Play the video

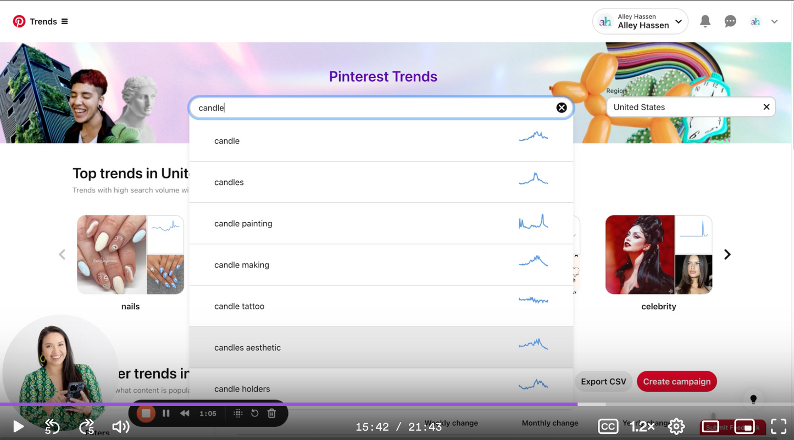18,426
